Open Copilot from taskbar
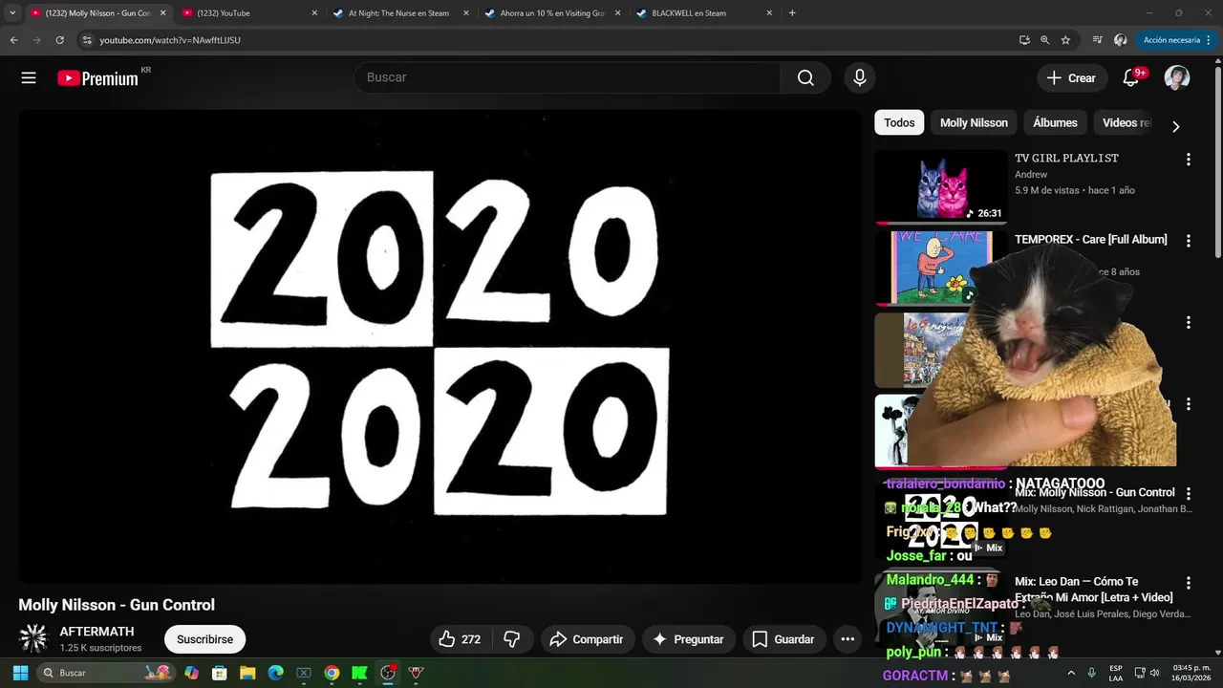Viewport: 1223px width, 688px height. click(191, 673)
